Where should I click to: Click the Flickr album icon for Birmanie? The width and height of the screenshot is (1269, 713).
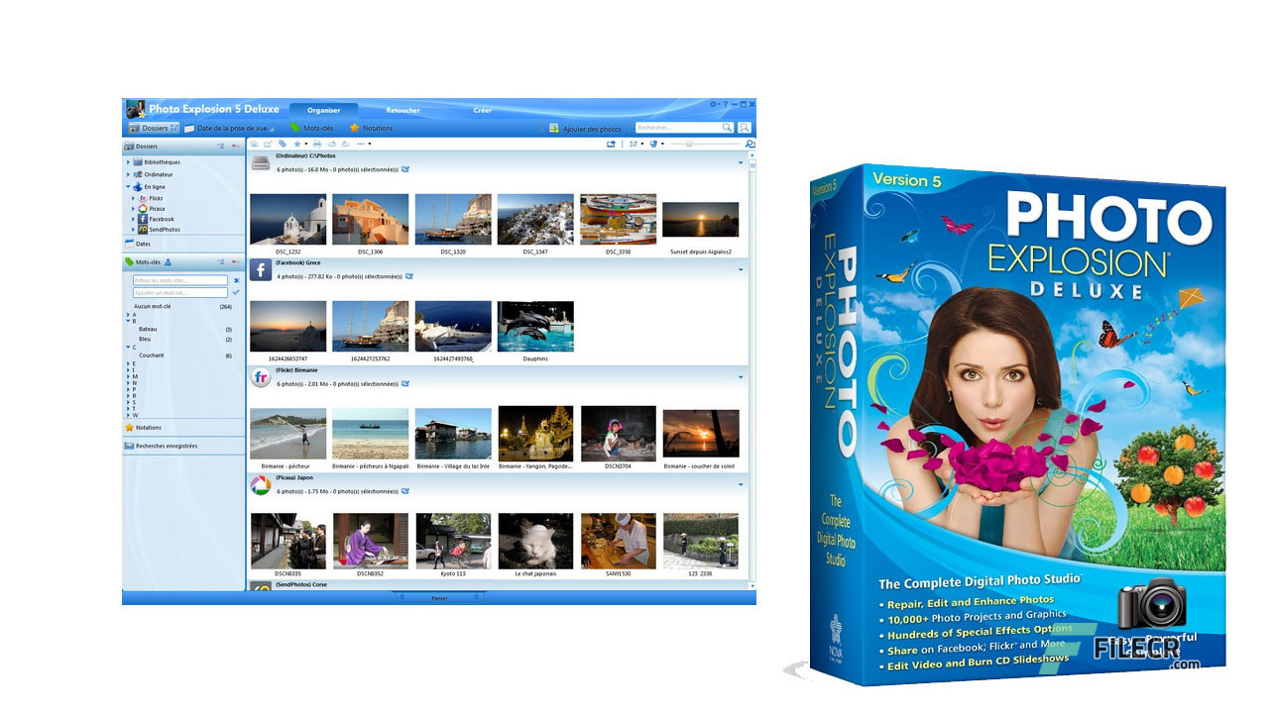pyautogui.click(x=261, y=377)
